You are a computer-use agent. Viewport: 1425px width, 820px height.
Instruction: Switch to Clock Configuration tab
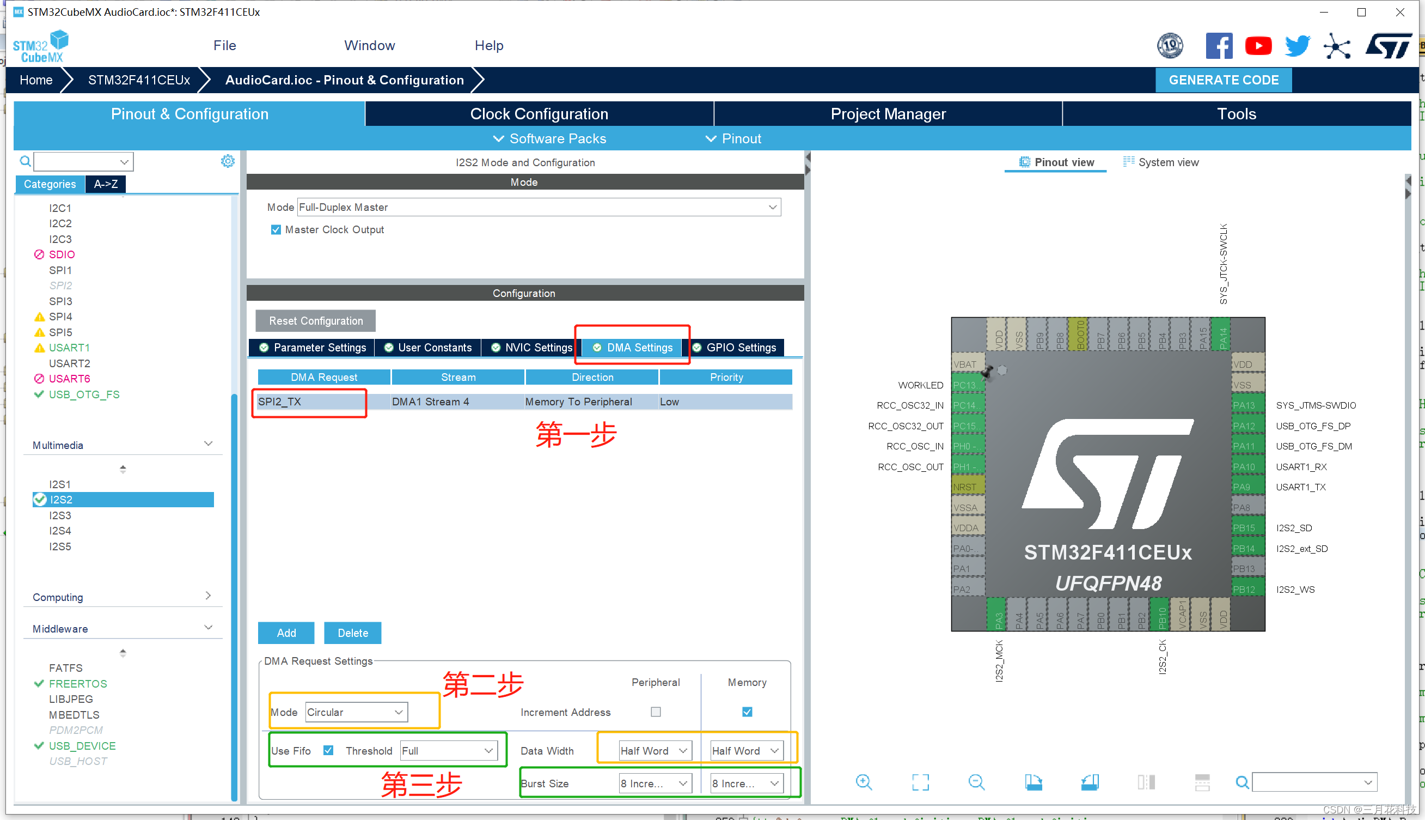tap(539, 114)
